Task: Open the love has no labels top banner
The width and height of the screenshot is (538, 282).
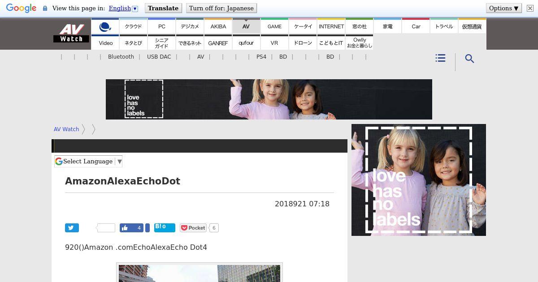Action: (269, 99)
